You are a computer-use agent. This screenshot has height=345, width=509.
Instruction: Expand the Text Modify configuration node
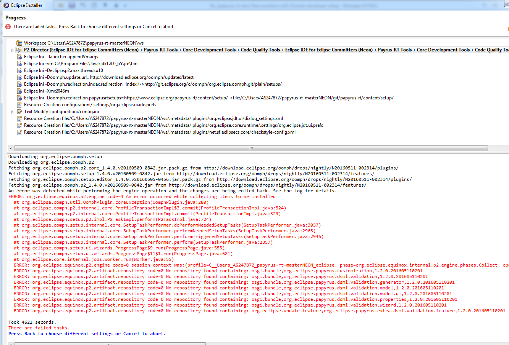pyautogui.click(x=12, y=112)
